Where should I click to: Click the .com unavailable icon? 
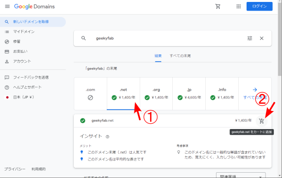pos(90,97)
